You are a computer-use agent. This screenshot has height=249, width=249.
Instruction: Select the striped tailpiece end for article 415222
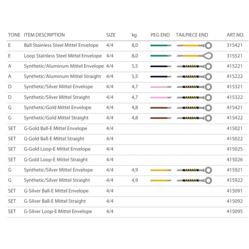click(x=194, y=77)
